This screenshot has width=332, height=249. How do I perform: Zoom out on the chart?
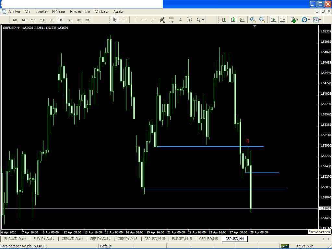point(262,20)
